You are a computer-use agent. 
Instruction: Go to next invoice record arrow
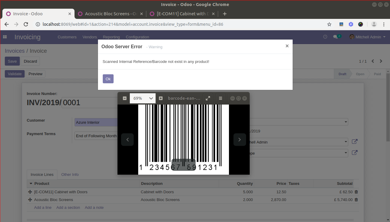(381, 61)
